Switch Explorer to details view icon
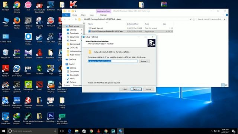 click(x=223, y=85)
